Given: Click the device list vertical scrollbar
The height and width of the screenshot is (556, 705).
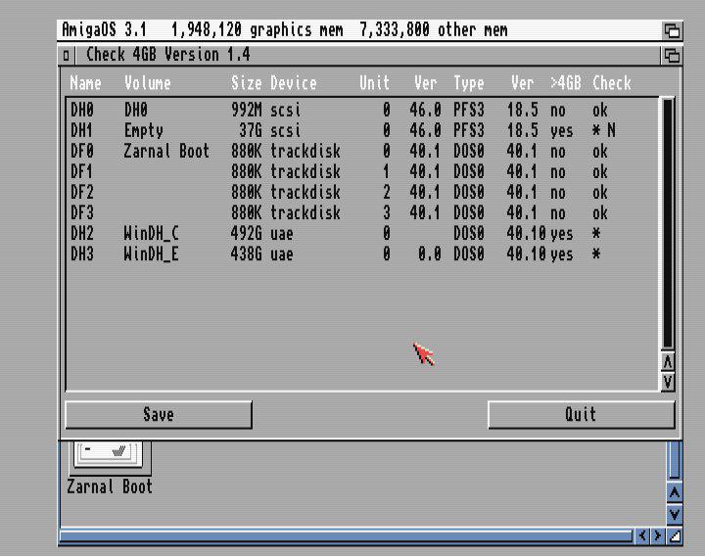Looking at the screenshot, I should tap(668, 223).
